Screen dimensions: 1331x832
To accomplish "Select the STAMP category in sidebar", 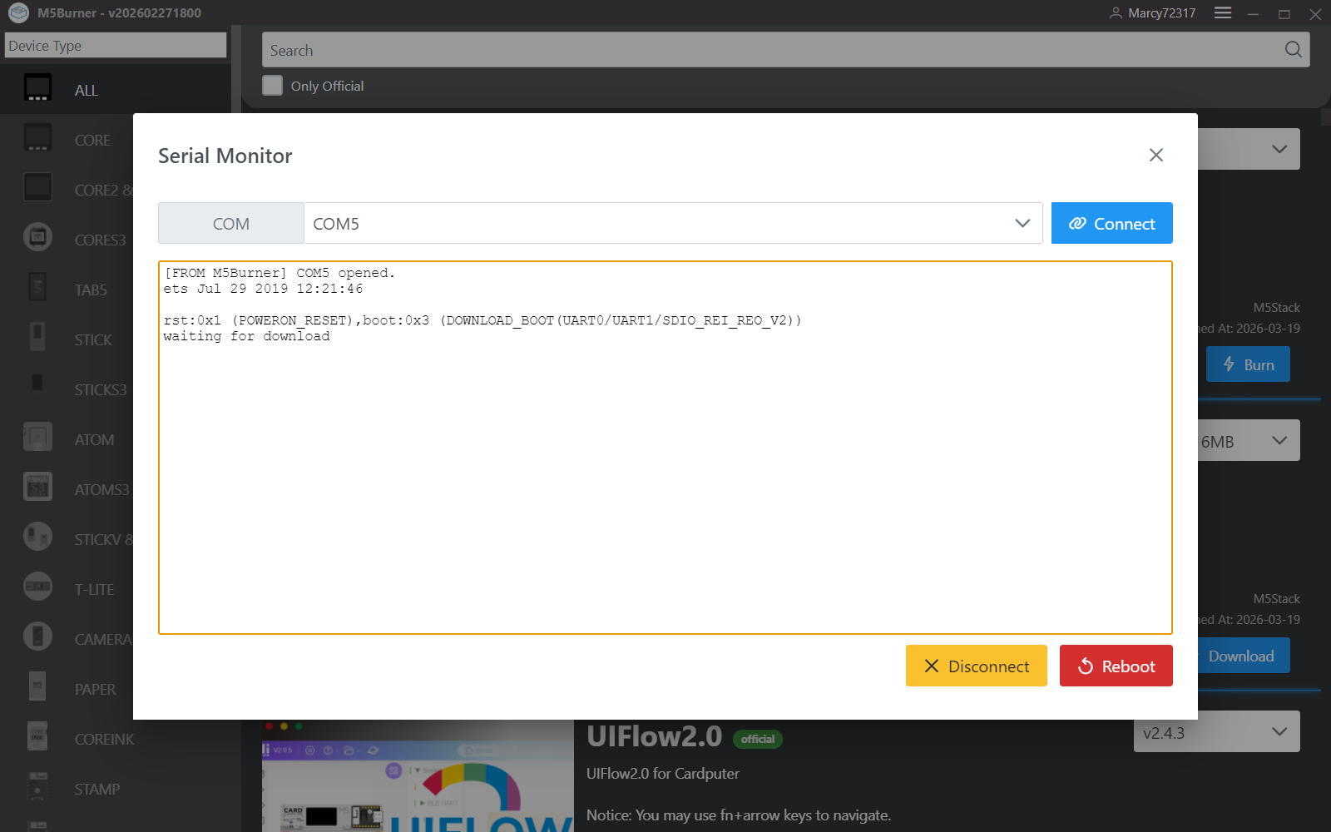I will [x=96, y=789].
